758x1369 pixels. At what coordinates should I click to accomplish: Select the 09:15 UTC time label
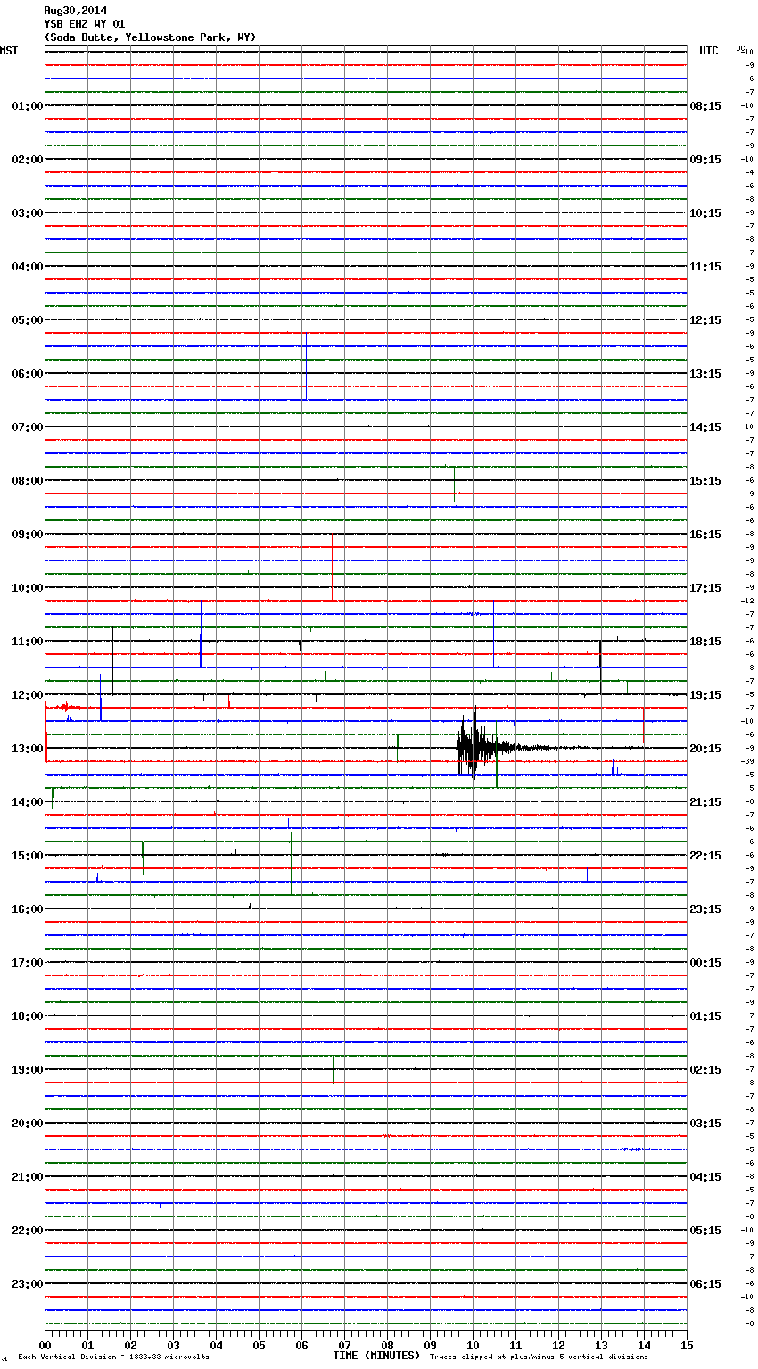pos(705,160)
